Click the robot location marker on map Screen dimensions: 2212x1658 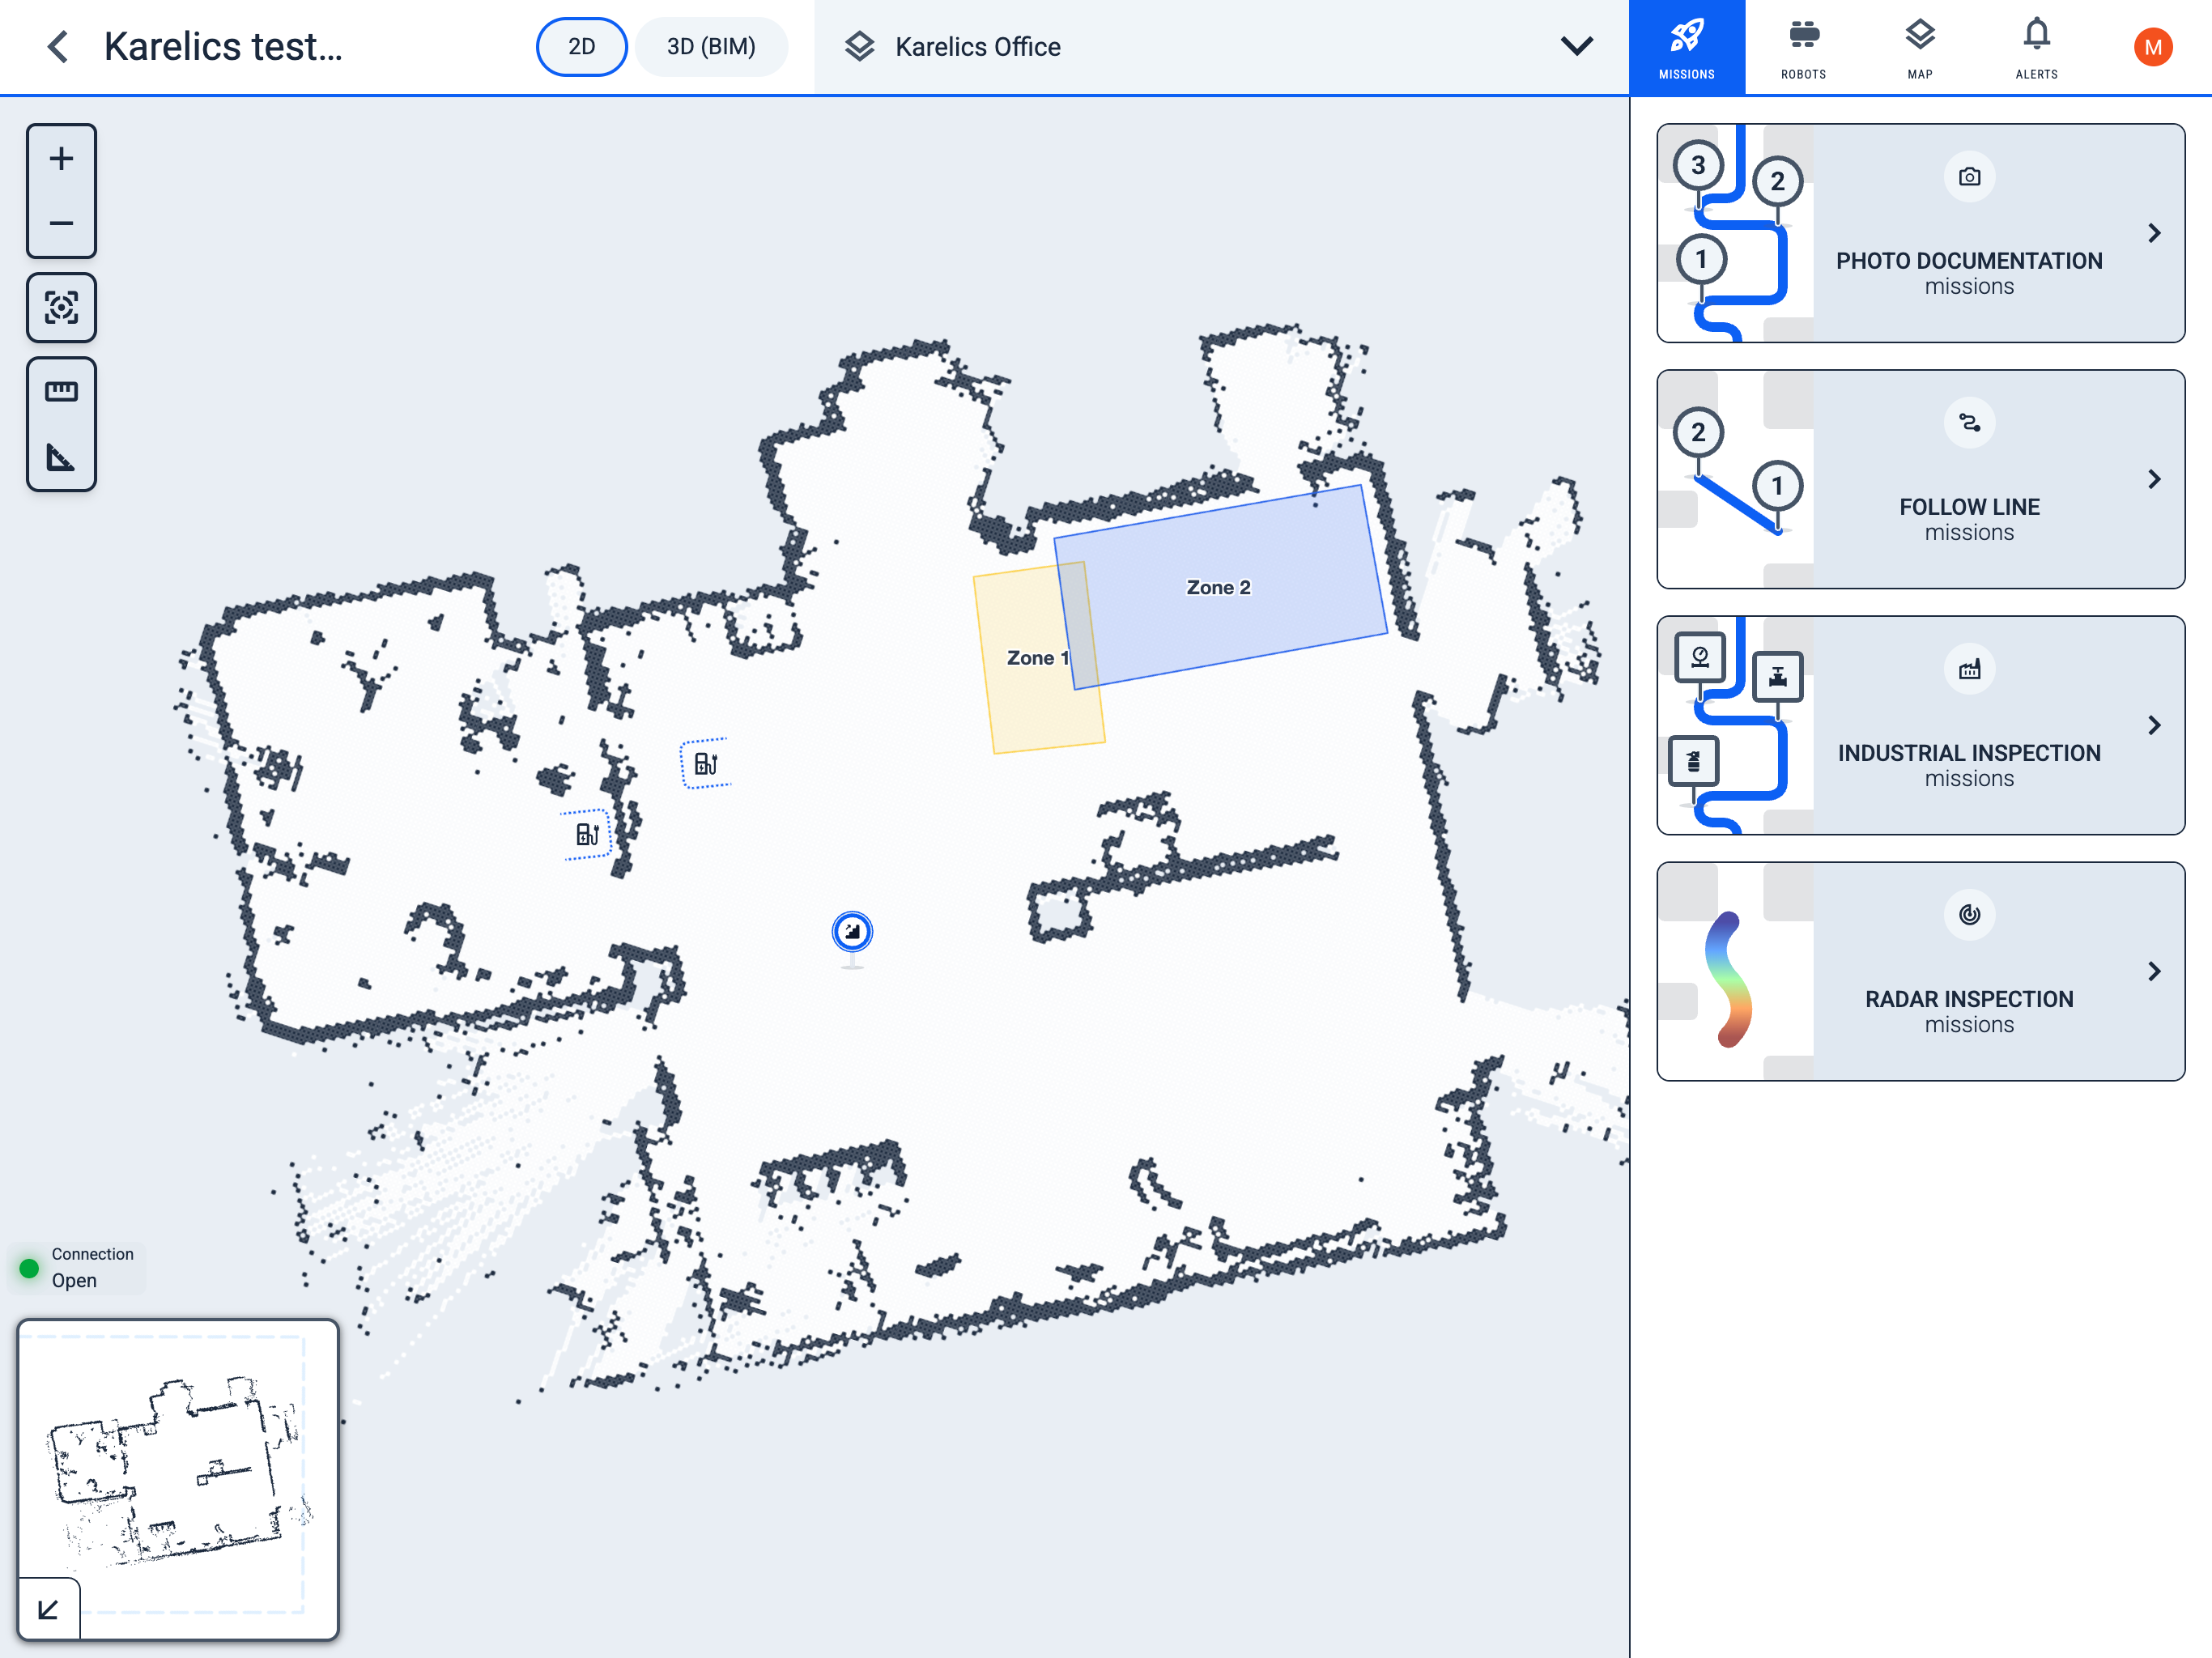(852, 932)
